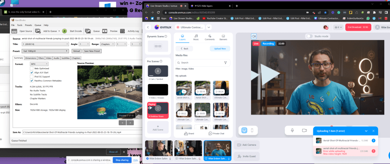Open HandBrake's Queue window icon
The image size is (390, 164).
coord(88,31)
